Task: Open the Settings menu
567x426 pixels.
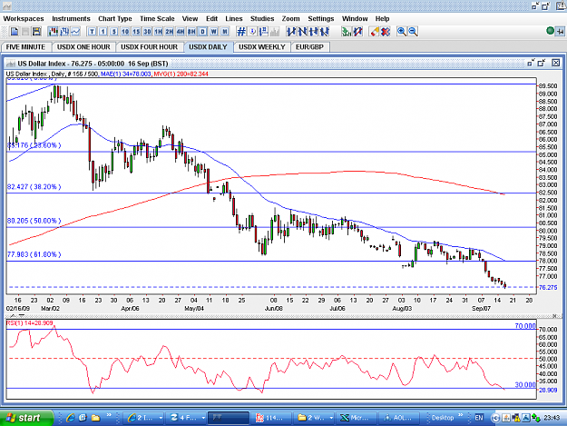Action: point(321,19)
